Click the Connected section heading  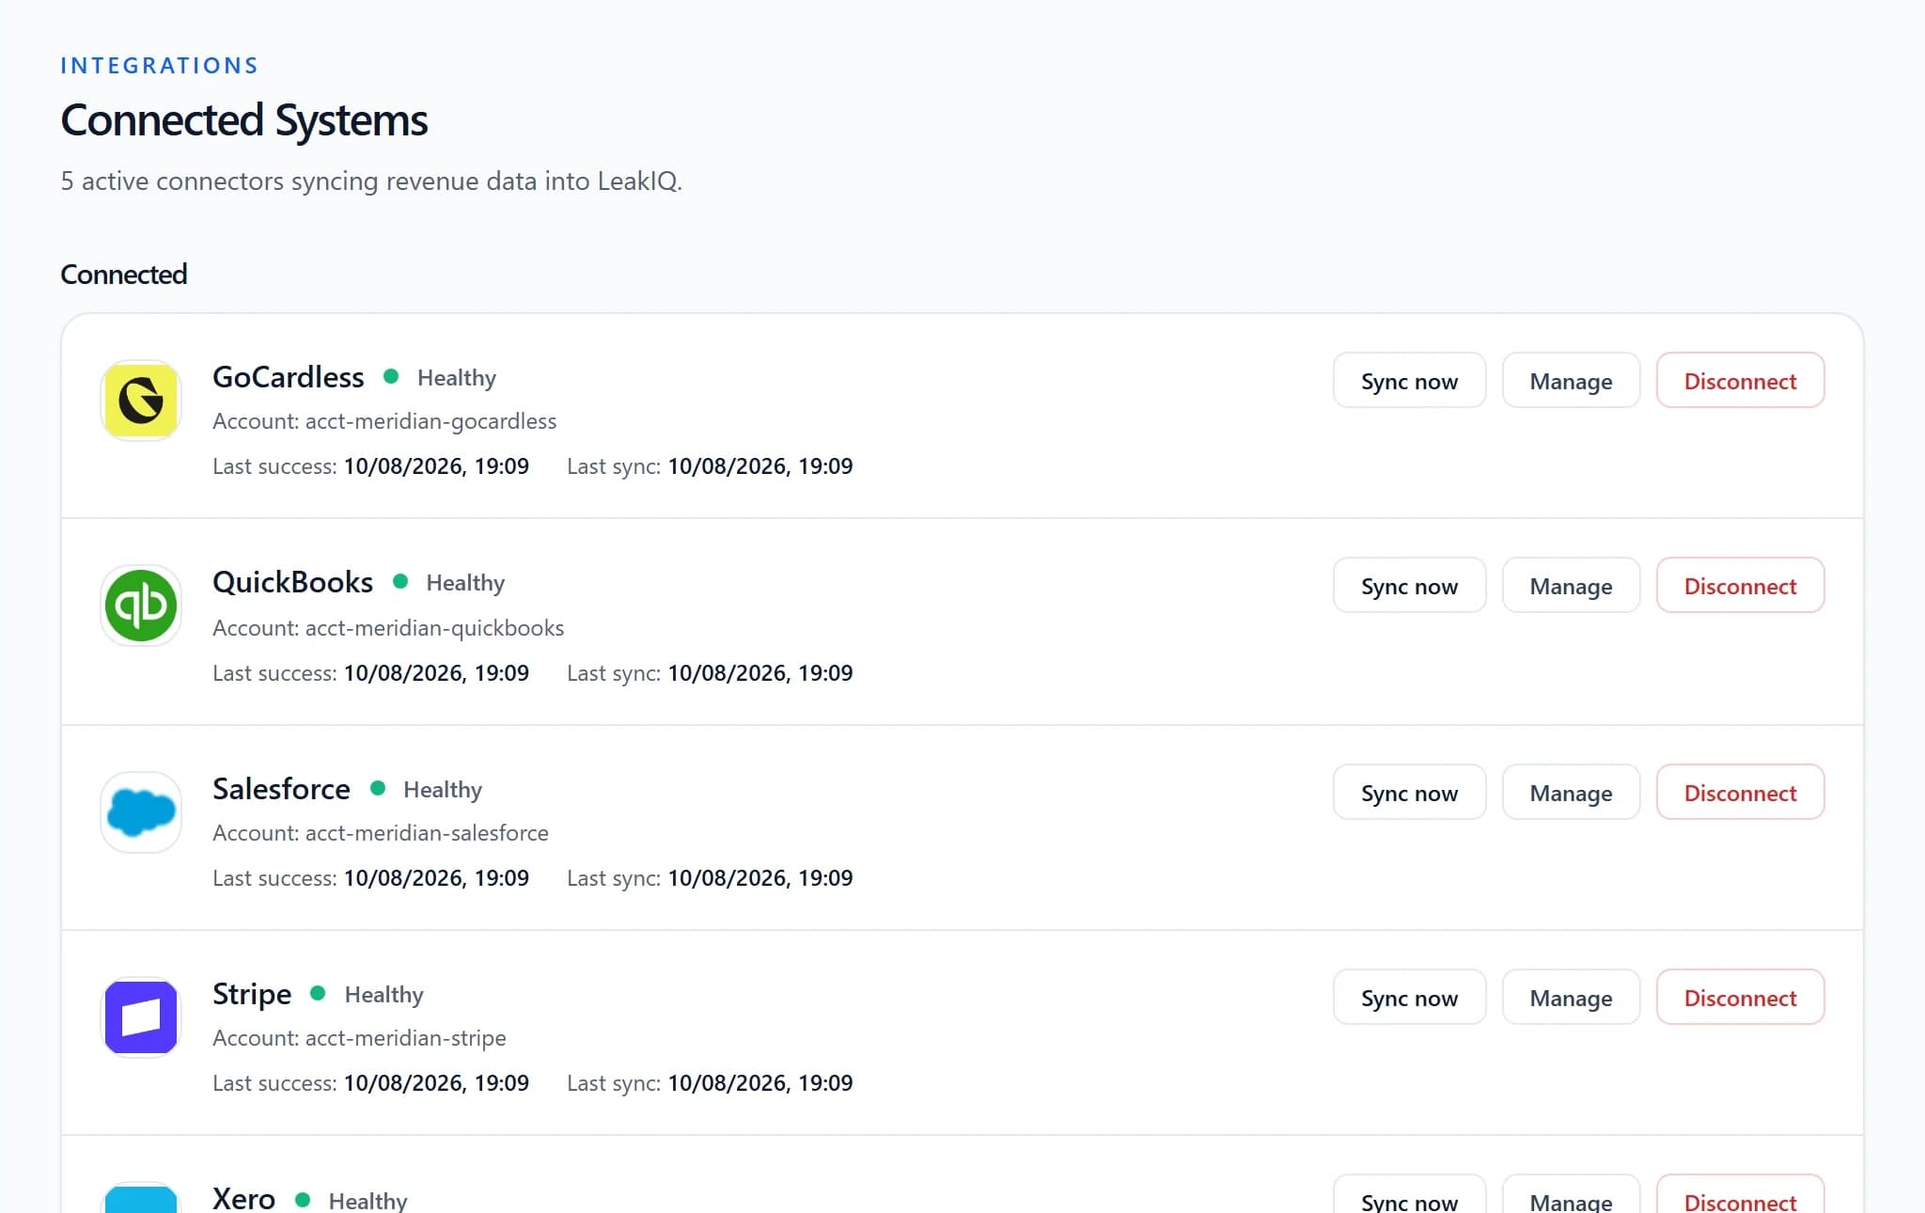(124, 275)
